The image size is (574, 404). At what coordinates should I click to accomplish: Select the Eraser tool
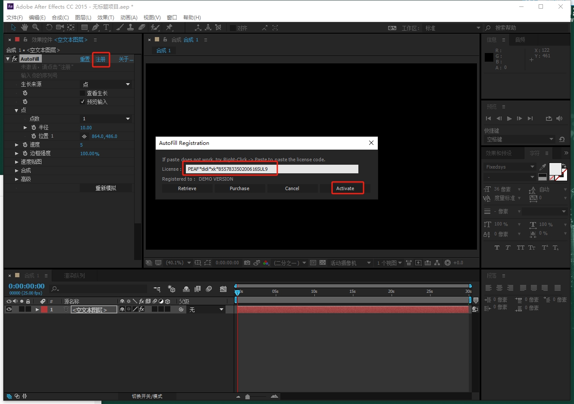coord(142,28)
